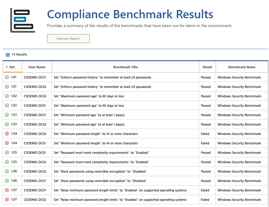
Task: Click Failed result in 1.07 CSDEMO-DC02 row
Action: click(x=205, y=200)
